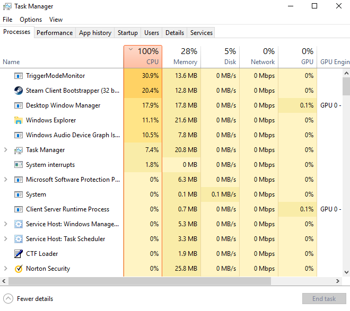Click the System process icon

[x=19, y=194]
